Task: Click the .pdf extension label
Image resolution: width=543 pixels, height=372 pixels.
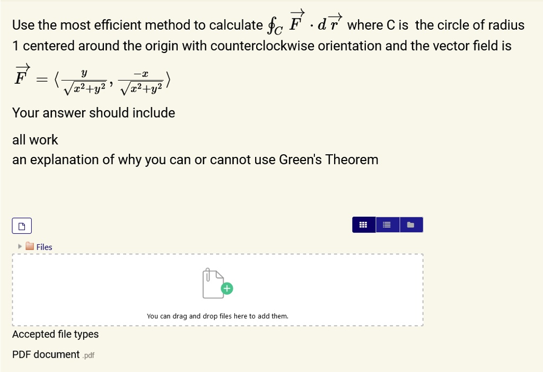Action: pyautogui.click(x=89, y=356)
